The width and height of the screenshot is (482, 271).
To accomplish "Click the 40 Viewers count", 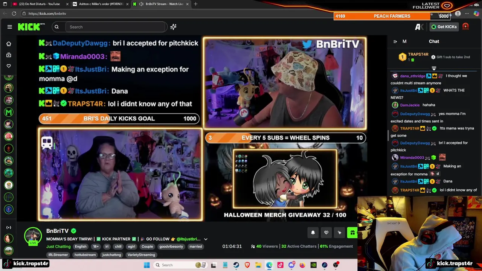I will click(x=267, y=247).
